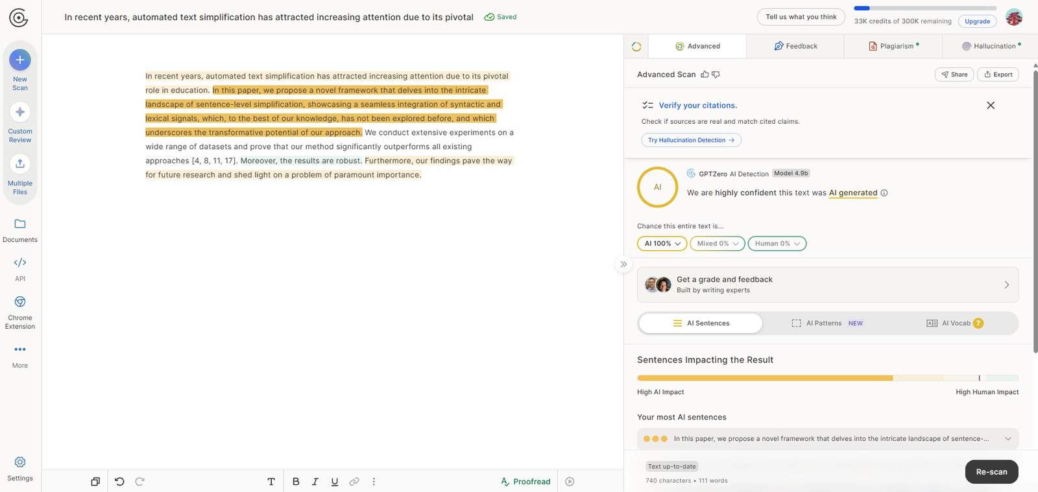Image resolution: width=1038 pixels, height=492 pixels.
Task: Toggle italic formatting
Action: 315,482
